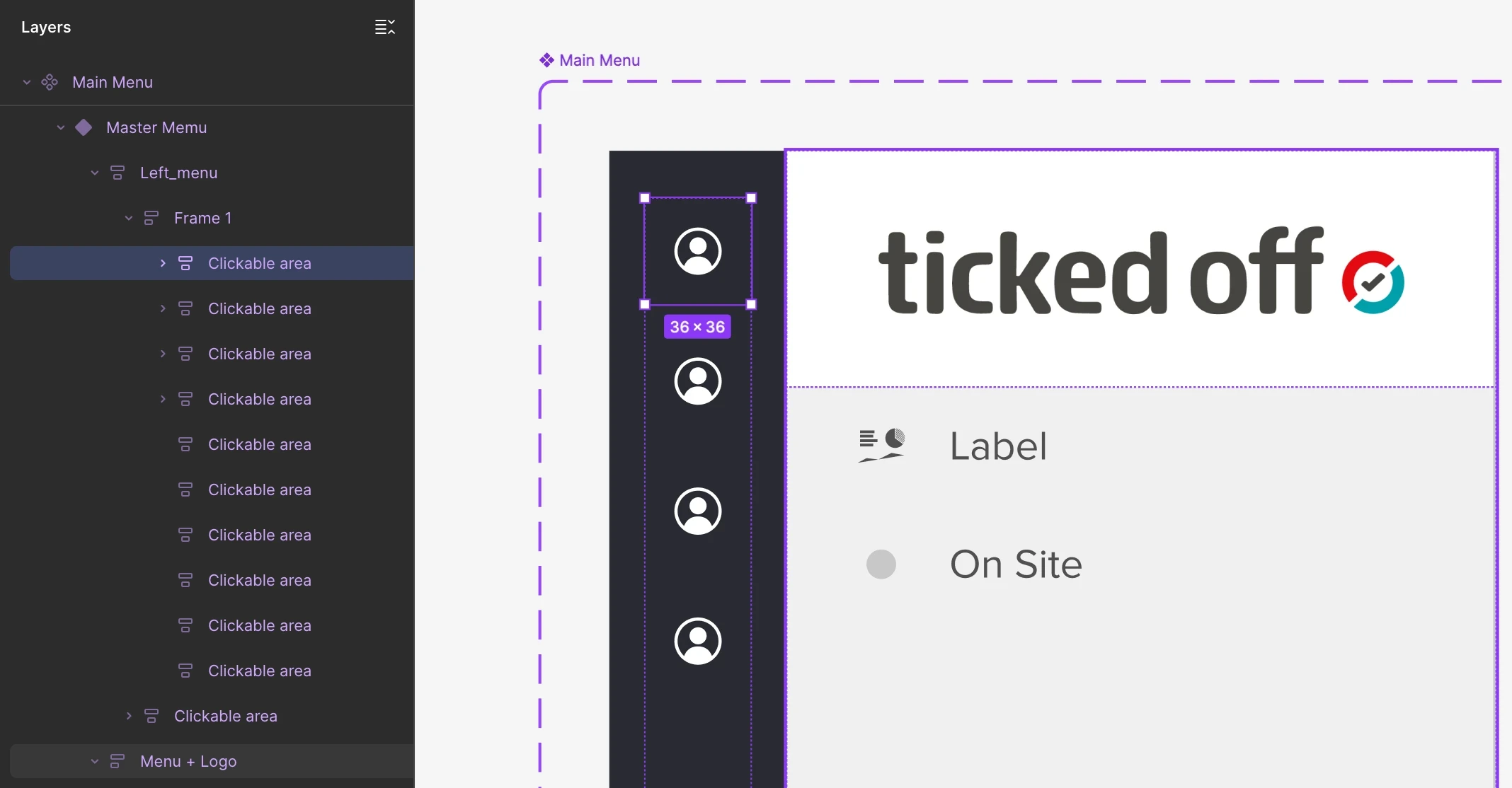Click the layout icon of highlighted Clickable area row
The height and width of the screenshot is (788, 1512).
pyautogui.click(x=185, y=263)
